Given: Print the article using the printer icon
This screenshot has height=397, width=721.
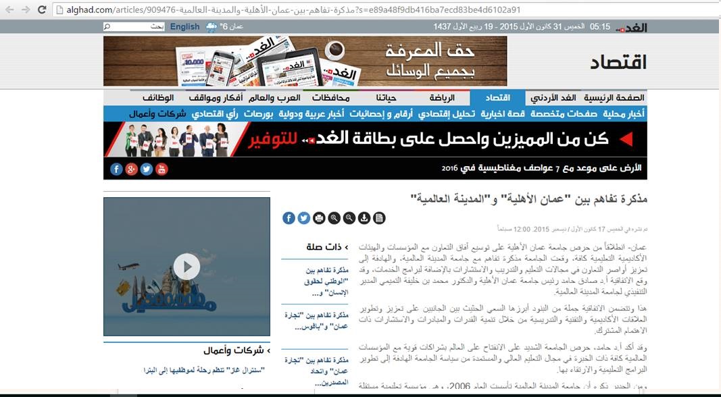Looking at the screenshot, I should (319, 217).
